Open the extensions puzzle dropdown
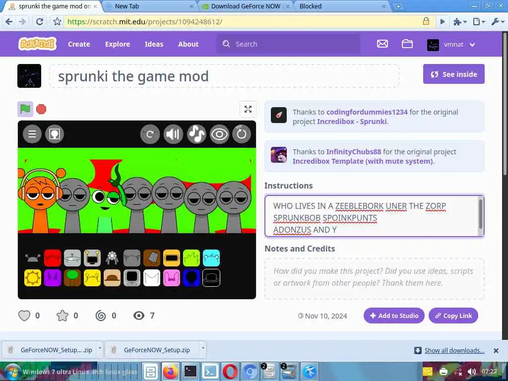Image resolution: width=508 pixels, height=381 pixels. [x=460, y=22]
